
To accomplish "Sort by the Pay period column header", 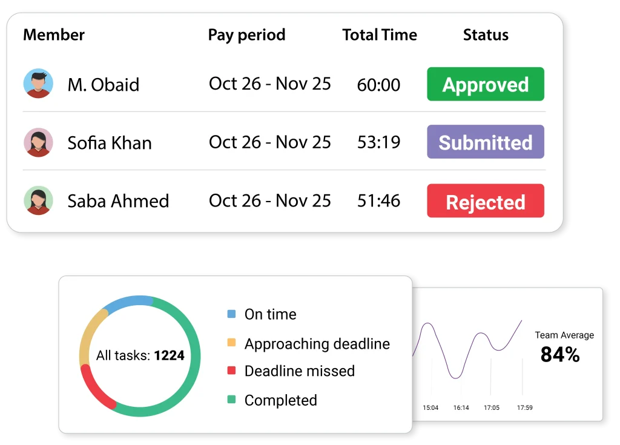I will [x=246, y=35].
